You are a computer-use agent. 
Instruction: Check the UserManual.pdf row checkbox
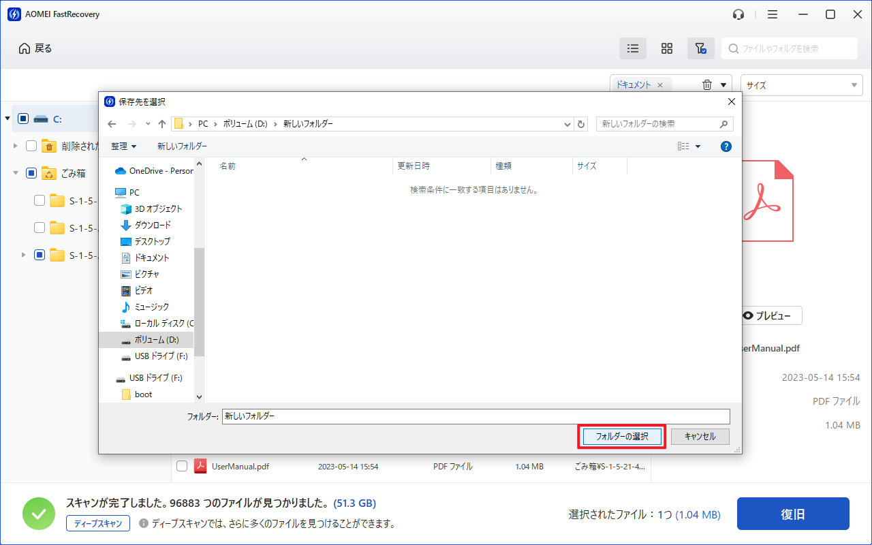point(182,467)
